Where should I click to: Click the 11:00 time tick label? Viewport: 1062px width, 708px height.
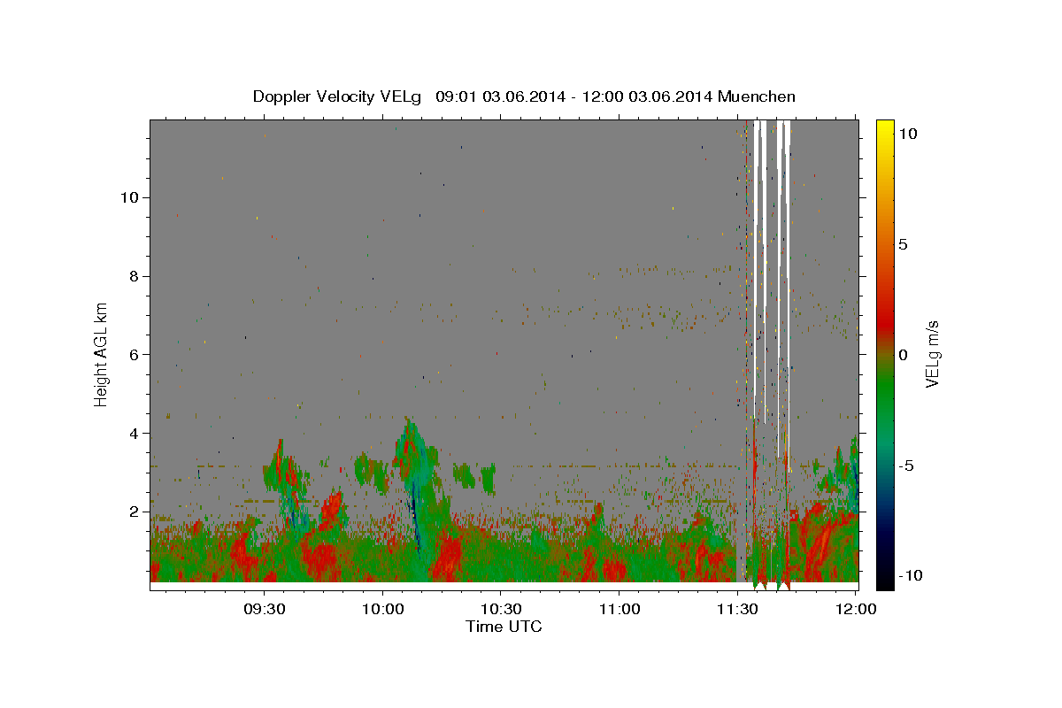point(619,610)
